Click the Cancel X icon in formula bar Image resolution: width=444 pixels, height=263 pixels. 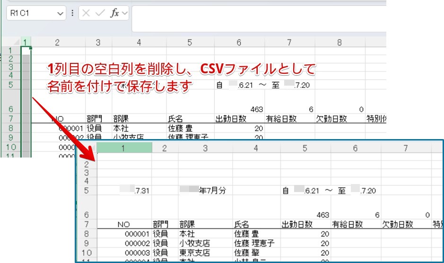tap(86, 14)
